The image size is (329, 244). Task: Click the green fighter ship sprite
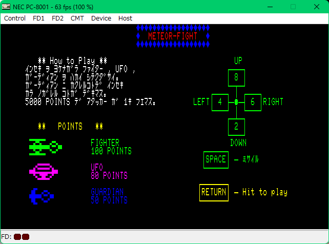(46, 147)
